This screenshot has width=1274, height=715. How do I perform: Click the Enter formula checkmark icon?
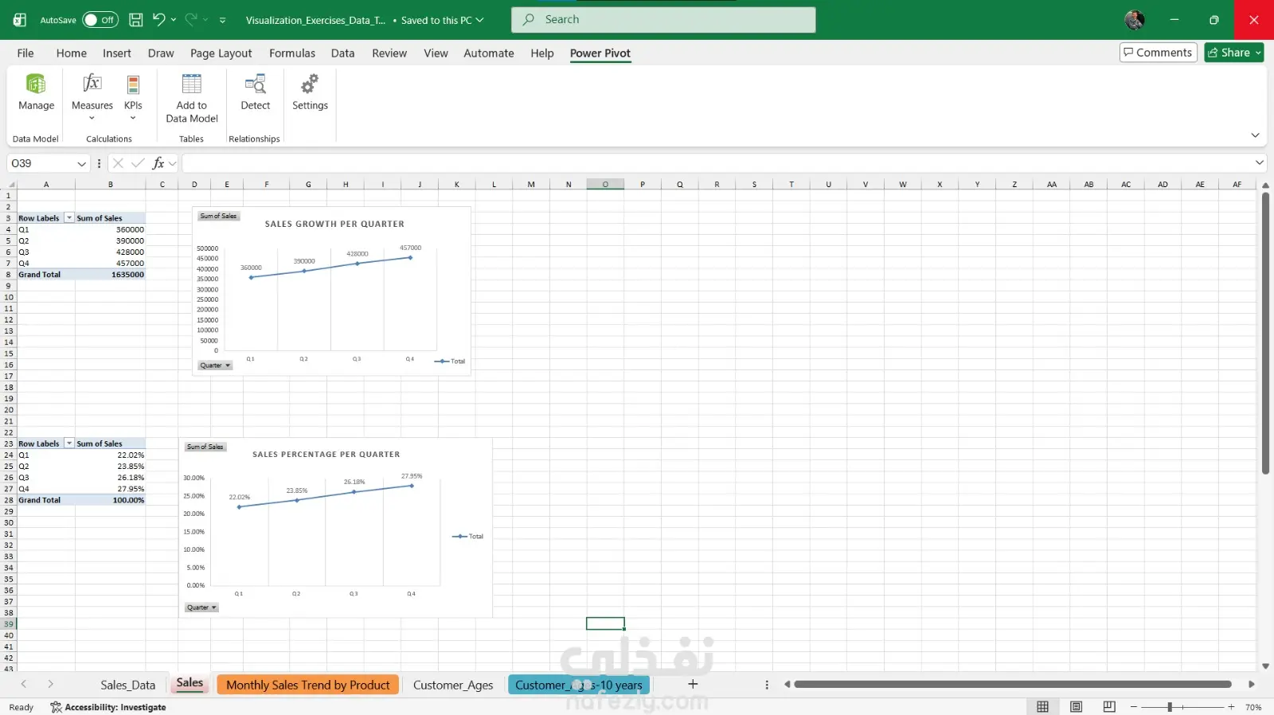point(138,163)
